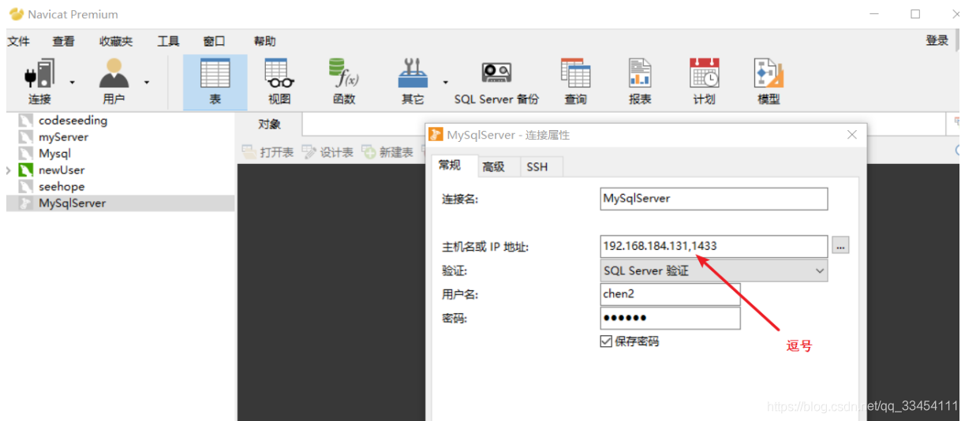Open the Favorites (收藏夹) menu

[116, 42]
